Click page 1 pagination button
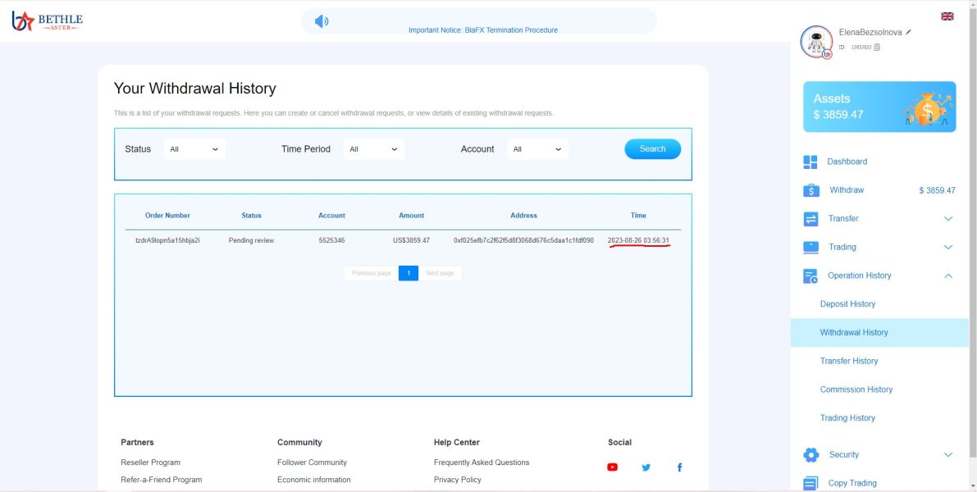This screenshot has width=977, height=492. [408, 273]
